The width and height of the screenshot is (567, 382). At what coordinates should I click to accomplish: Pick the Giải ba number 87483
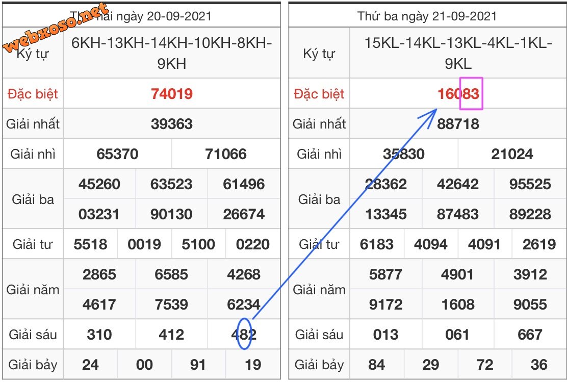[458, 214]
